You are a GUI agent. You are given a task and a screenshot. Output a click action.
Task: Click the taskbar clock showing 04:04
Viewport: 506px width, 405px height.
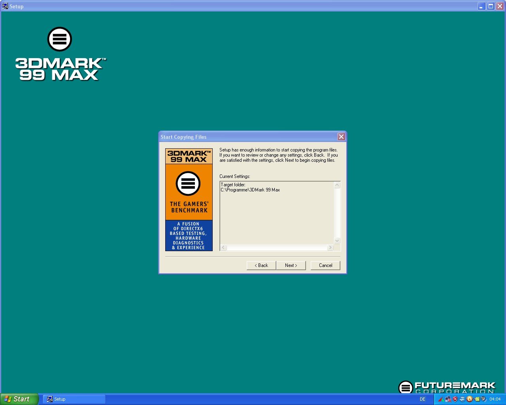(x=495, y=399)
